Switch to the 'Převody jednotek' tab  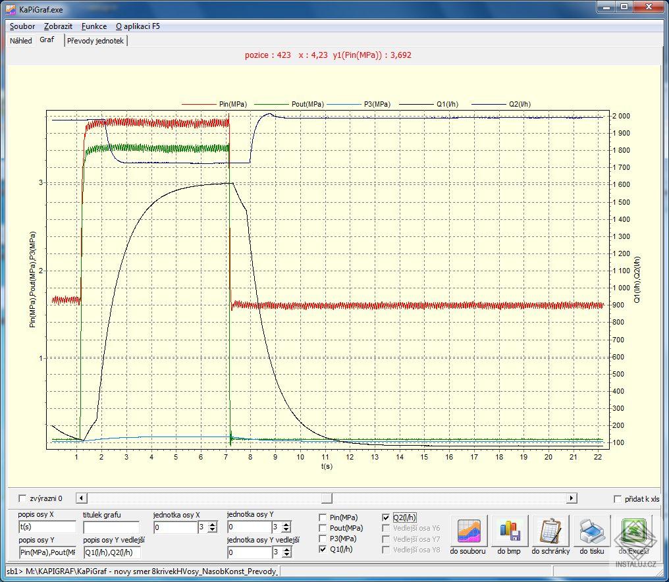[x=95, y=41]
